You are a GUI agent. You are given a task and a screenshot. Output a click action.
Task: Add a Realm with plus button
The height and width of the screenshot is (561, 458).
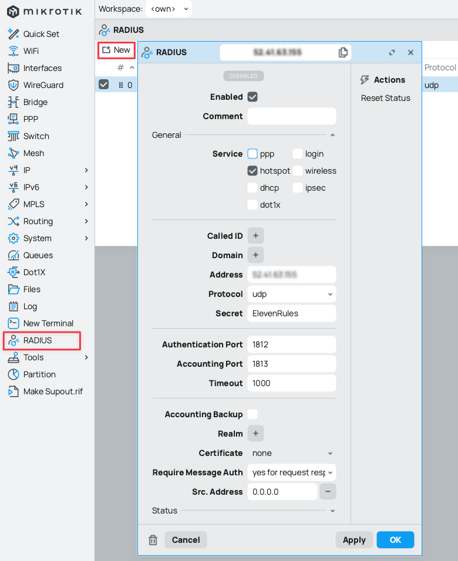click(x=255, y=433)
